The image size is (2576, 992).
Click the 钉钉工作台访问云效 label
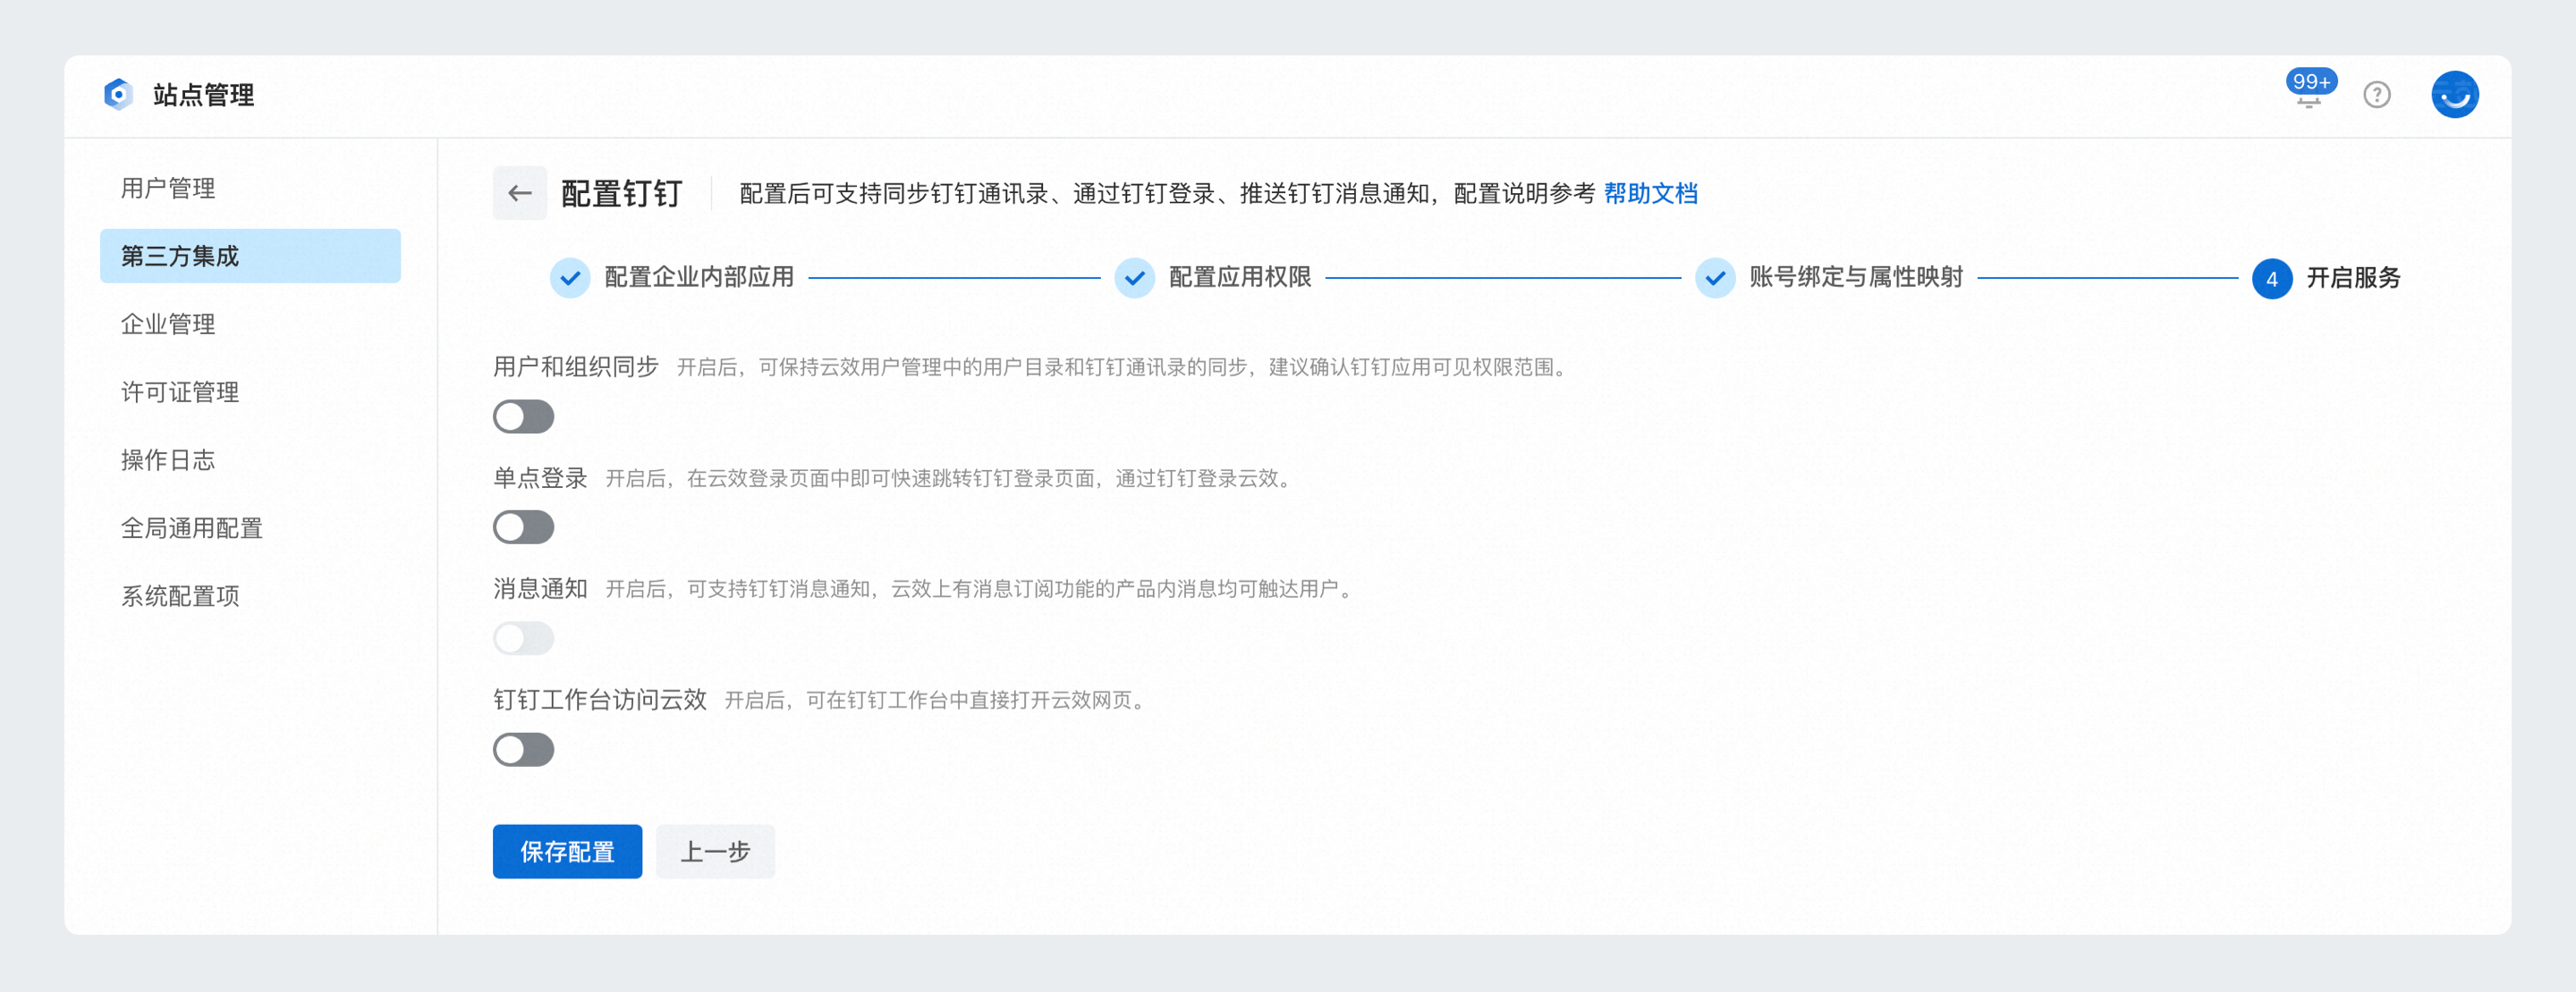[x=600, y=699]
